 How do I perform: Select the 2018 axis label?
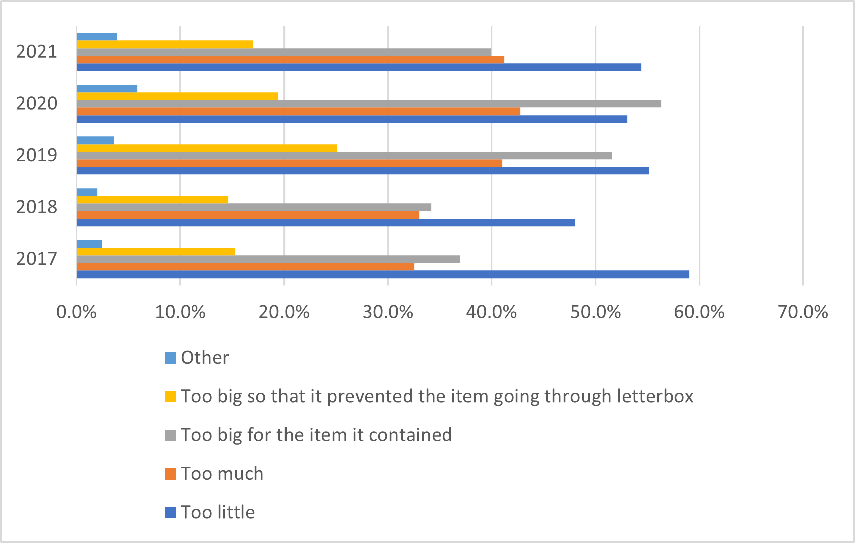37,207
